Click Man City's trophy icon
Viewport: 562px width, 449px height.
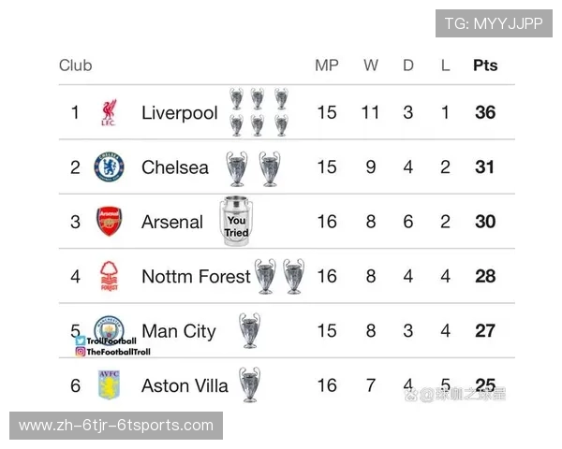click(249, 330)
